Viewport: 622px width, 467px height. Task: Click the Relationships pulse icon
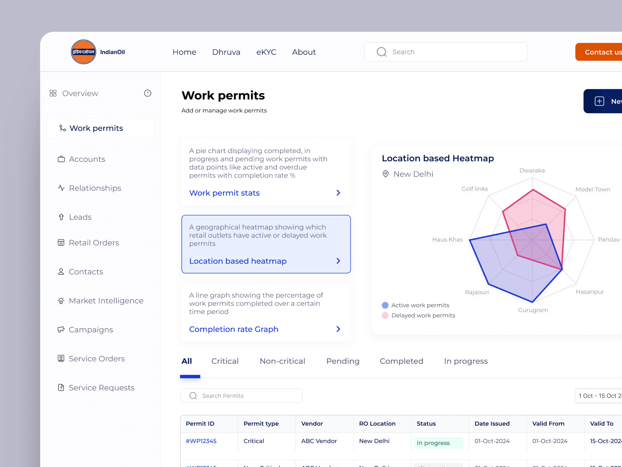click(61, 188)
